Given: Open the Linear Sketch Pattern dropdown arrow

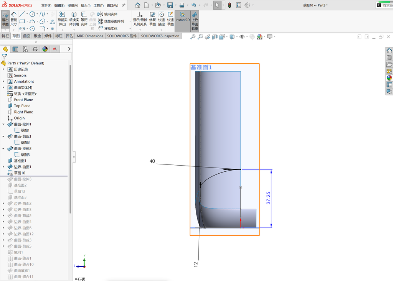Looking at the screenshot, I should [x=130, y=21].
